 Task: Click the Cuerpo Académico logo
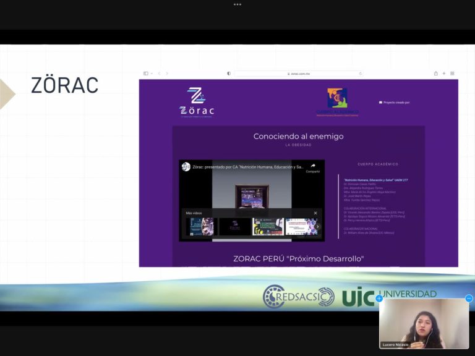(x=337, y=101)
